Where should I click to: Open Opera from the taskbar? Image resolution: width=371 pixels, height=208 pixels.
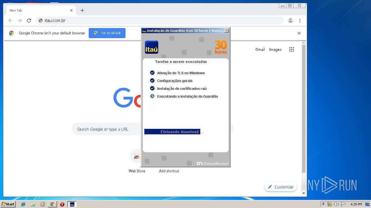[62, 204]
